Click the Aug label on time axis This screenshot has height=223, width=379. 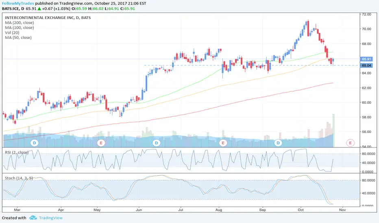coord(219,210)
